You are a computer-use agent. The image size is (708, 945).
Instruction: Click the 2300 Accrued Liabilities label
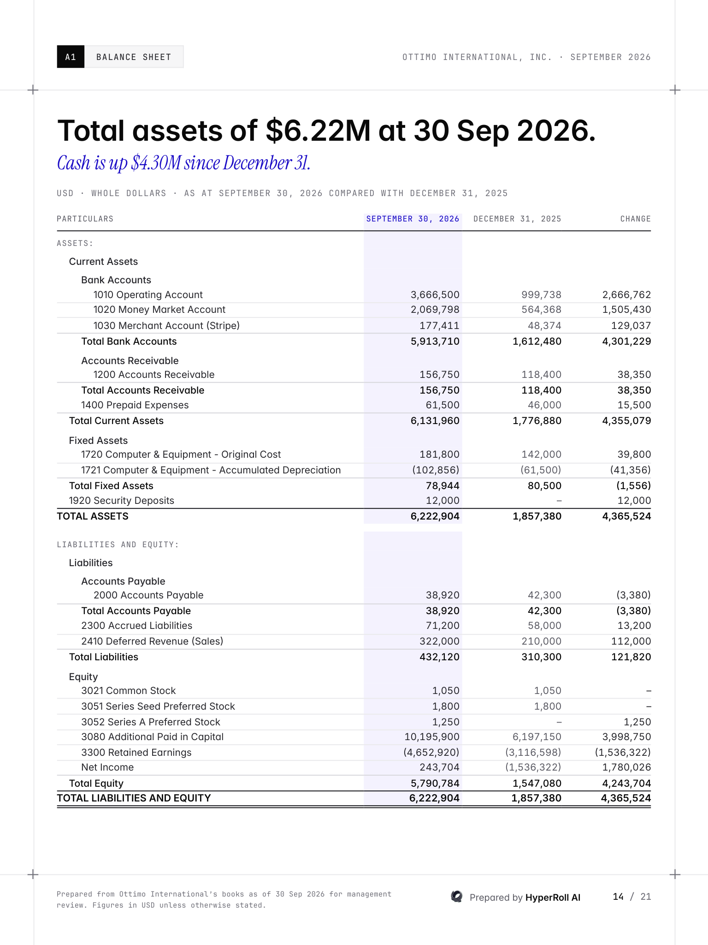pos(137,625)
